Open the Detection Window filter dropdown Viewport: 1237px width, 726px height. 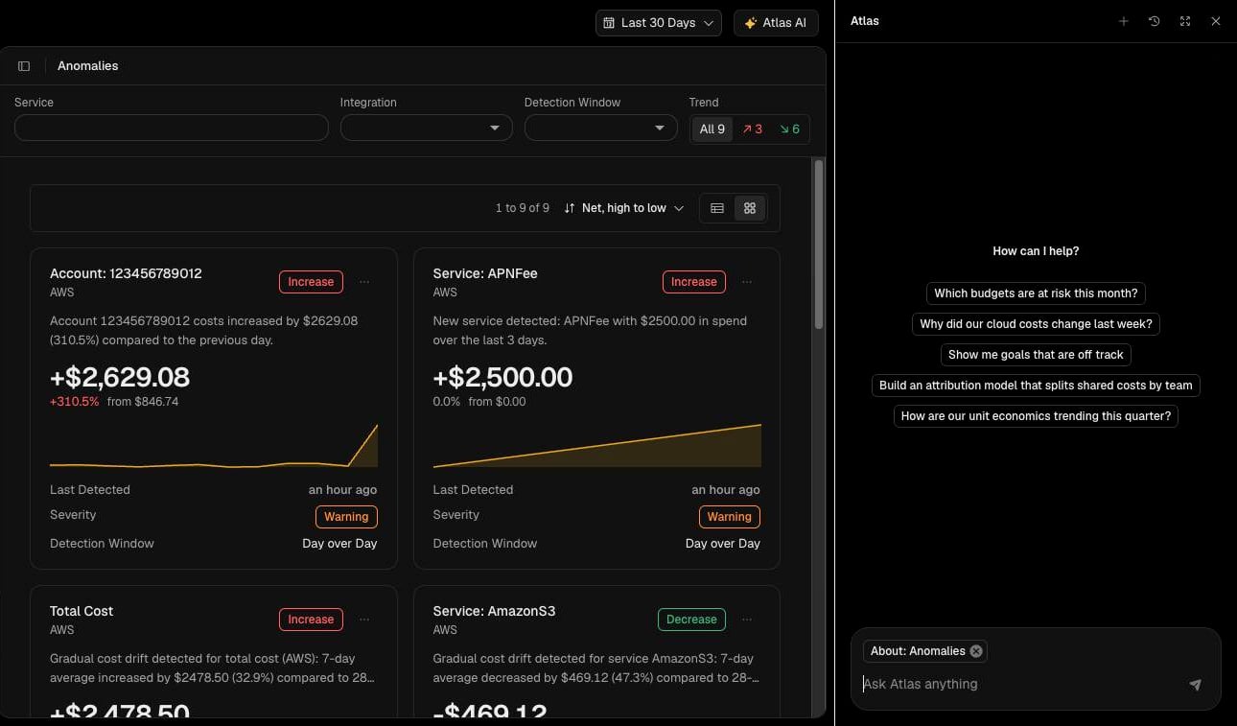pyautogui.click(x=601, y=128)
